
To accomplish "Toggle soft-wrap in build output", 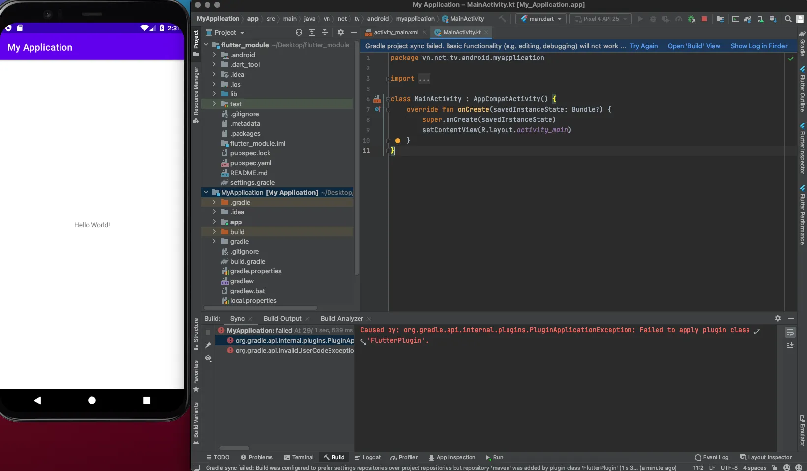I will click(790, 333).
